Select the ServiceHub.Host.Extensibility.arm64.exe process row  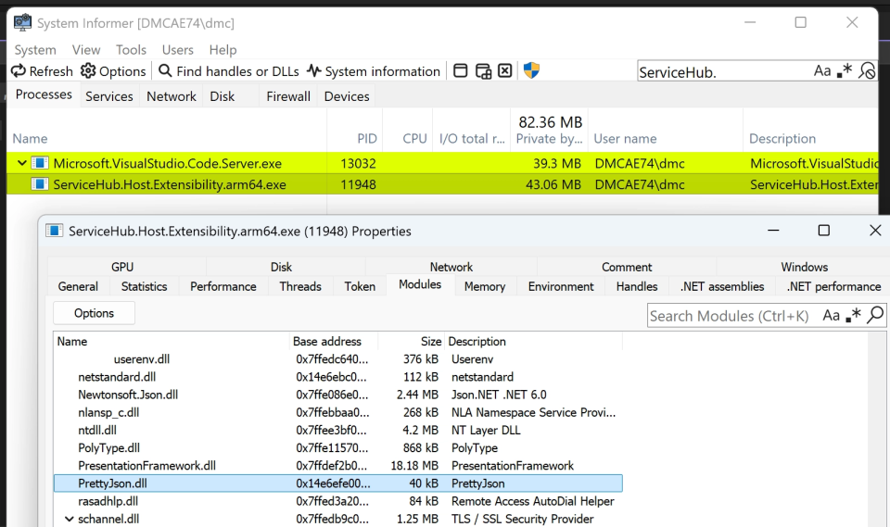[443, 184]
